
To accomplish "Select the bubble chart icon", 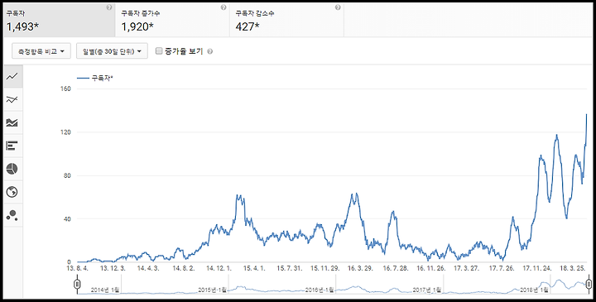I will tap(12, 215).
